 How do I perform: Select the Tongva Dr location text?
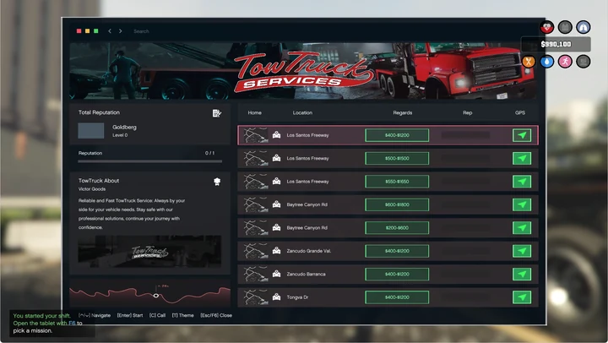[x=297, y=297]
